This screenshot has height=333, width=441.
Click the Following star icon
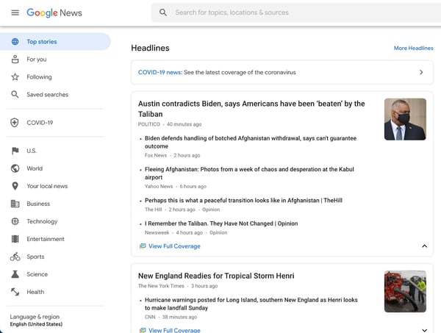coord(15,76)
